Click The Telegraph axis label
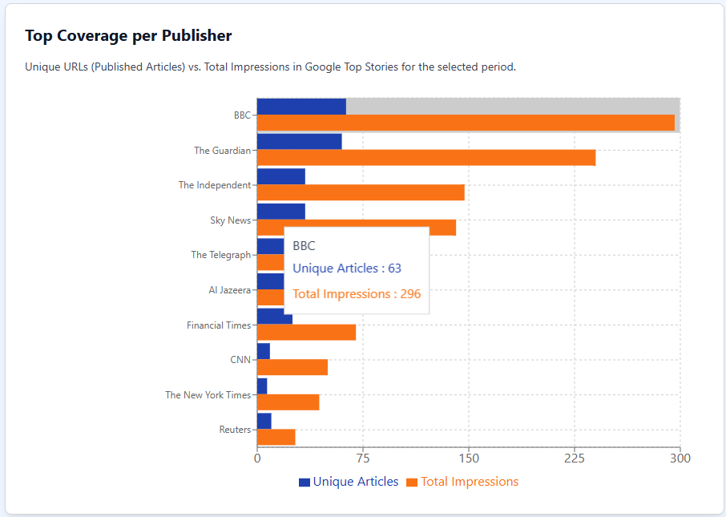 (221, 255)
